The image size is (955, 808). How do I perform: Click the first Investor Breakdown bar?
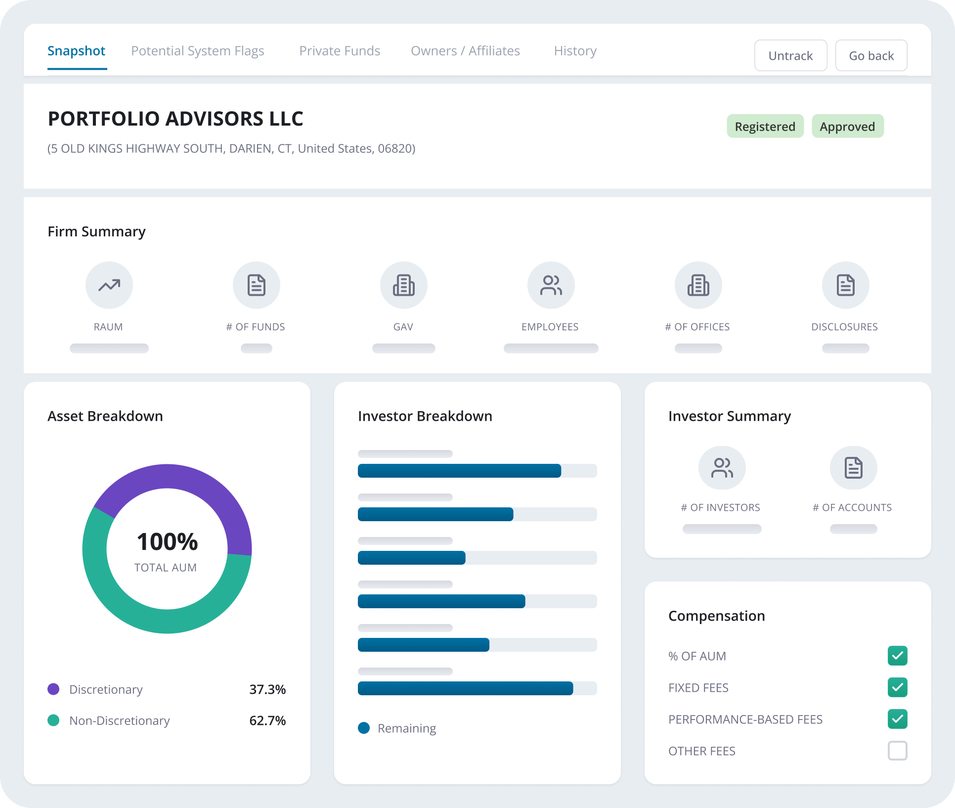click(x=459, y=471)
